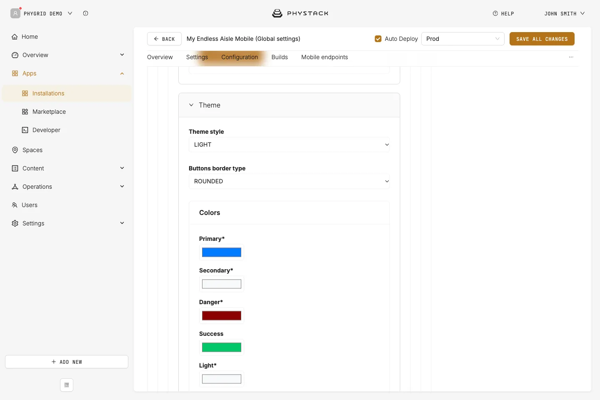Open the more options ellipsis menu
This screenshot has height=400, width=600.
point(571,57)
